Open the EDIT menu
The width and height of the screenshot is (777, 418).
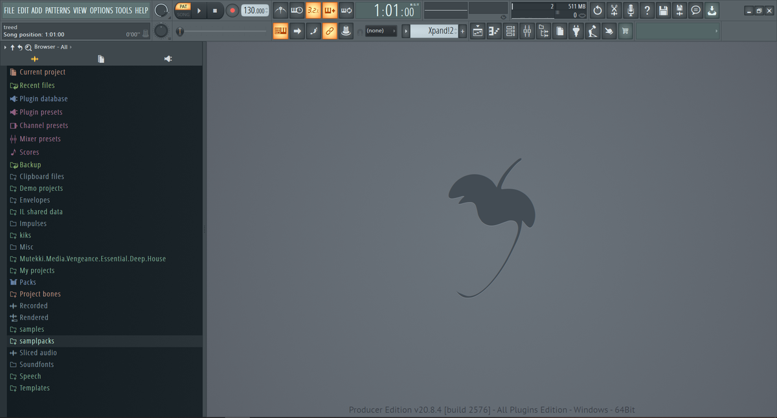tap(23, 10)
